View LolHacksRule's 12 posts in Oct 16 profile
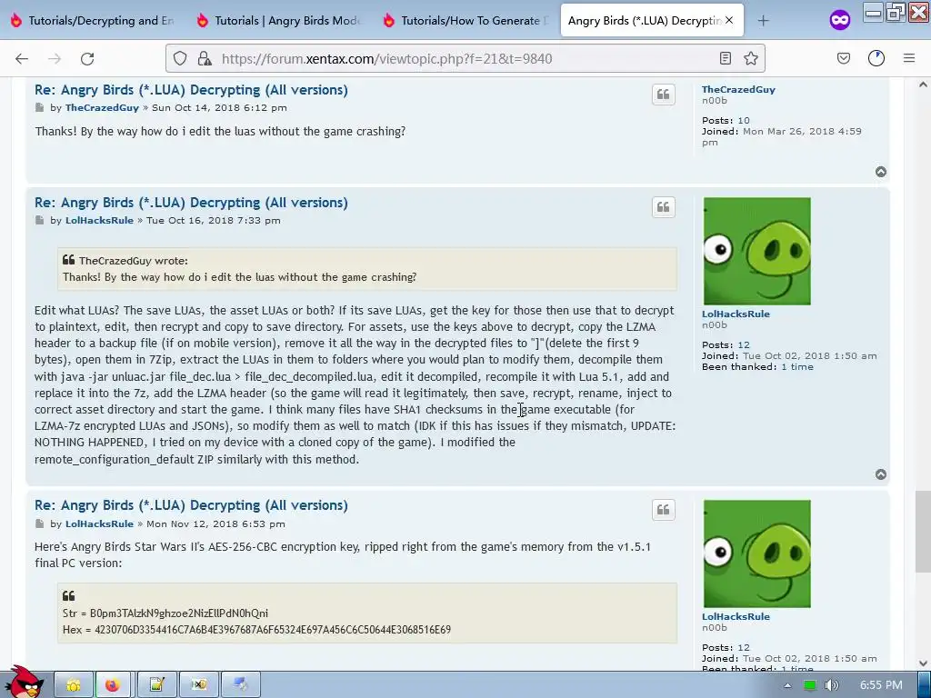Viewport: 931px width, 698px height. 744,344
